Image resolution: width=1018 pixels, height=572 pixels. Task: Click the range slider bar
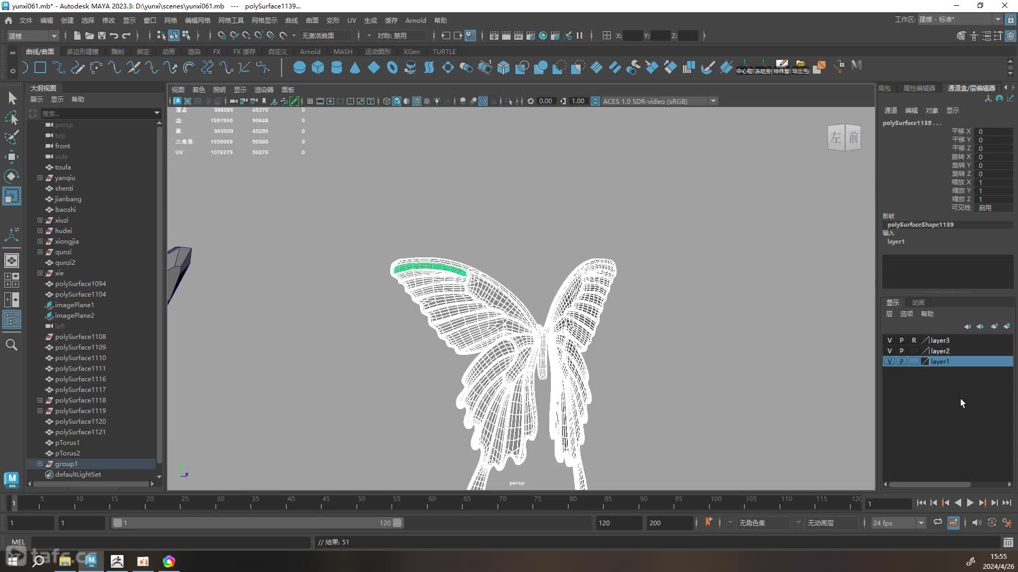pos(257,523)
